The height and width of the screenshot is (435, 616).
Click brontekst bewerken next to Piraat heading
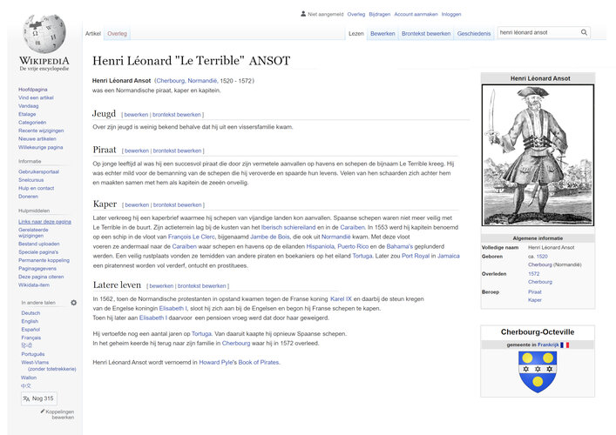[x=177, y=151]
